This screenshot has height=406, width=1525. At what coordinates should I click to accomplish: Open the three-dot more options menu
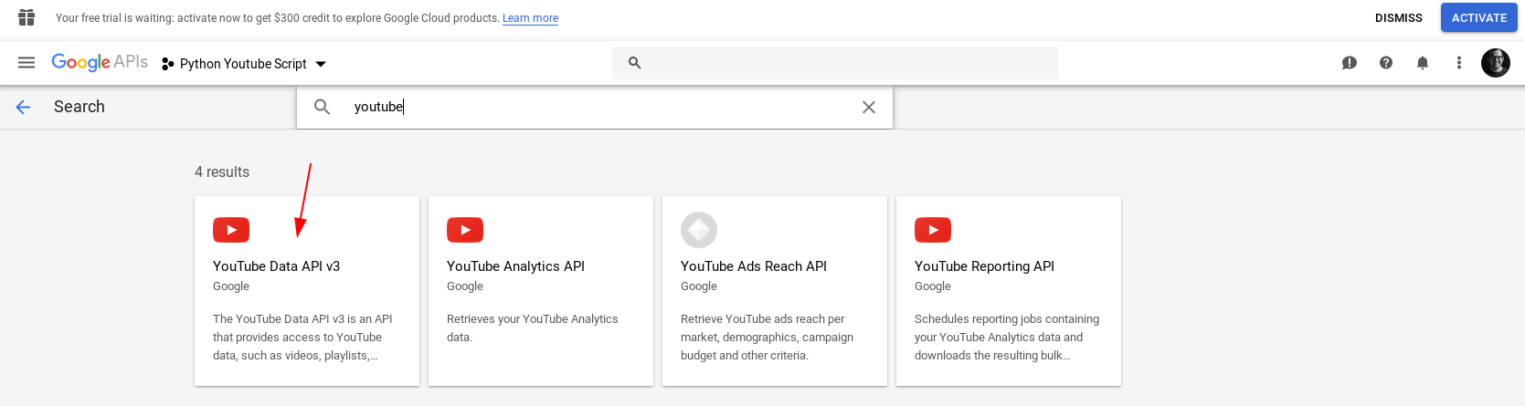tap(1459, 63)
